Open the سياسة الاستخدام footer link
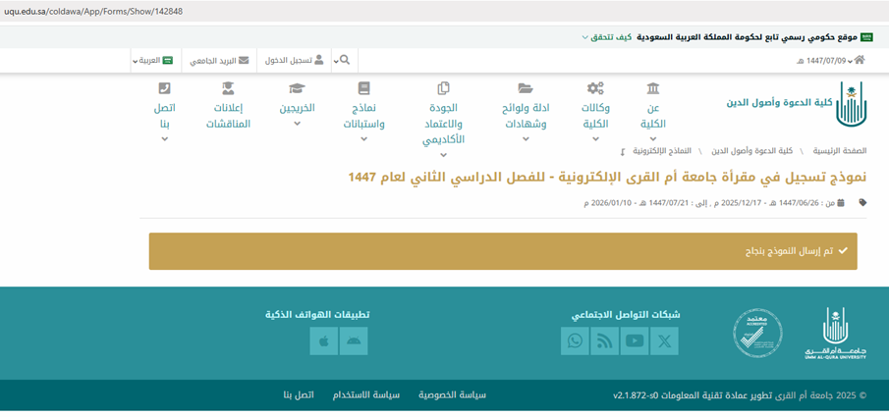This screenshot has width=889, height=417. click(365, 394)
